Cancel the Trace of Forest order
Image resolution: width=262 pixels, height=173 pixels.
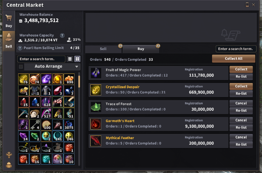tap(241, 103)
